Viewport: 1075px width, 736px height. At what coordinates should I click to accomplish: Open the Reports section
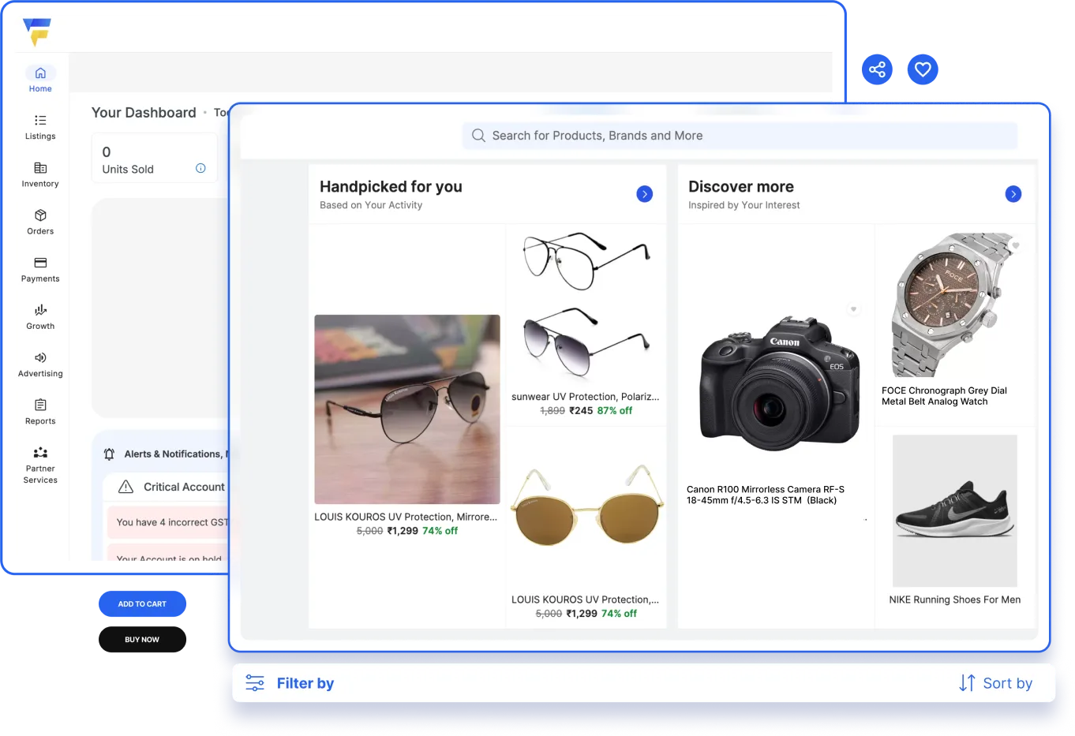(40, 412)
